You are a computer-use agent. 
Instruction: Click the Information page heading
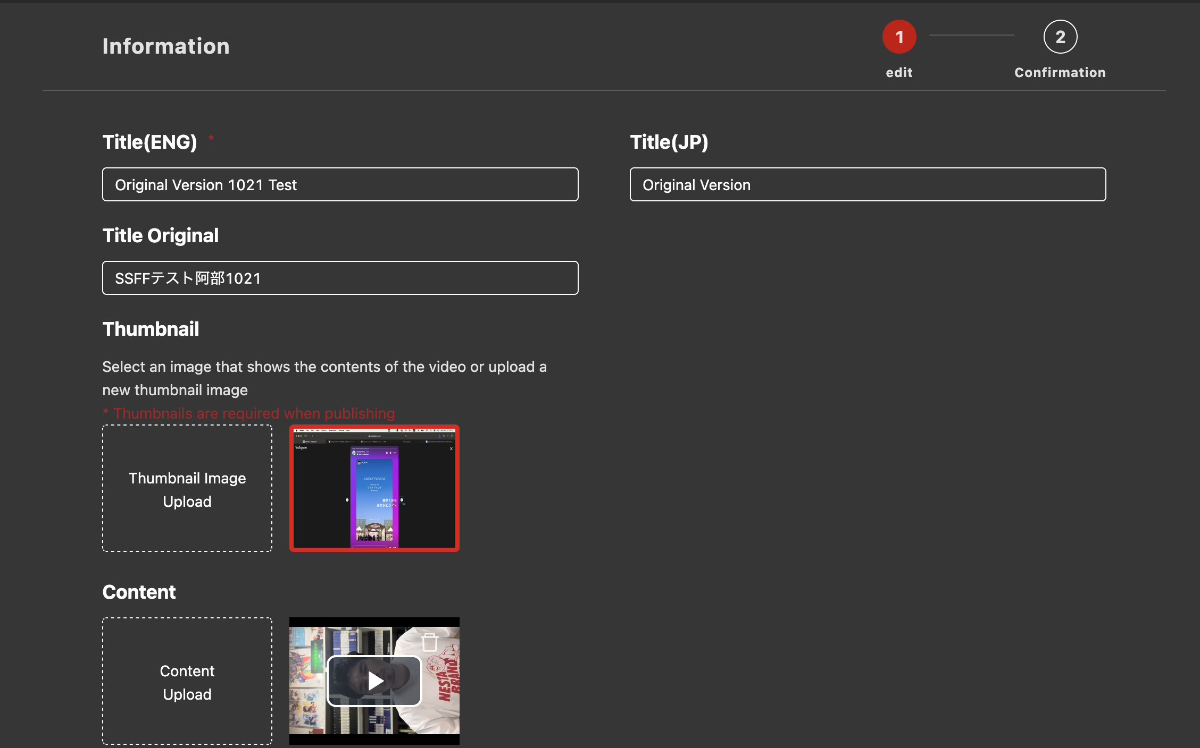click(166, 46)
